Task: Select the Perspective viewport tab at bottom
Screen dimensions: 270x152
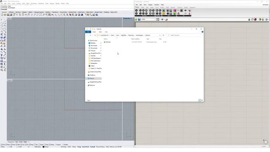Action: (x=11, y=142)
